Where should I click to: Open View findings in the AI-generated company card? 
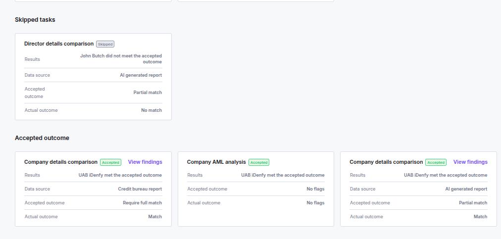(x=470, y=162)
